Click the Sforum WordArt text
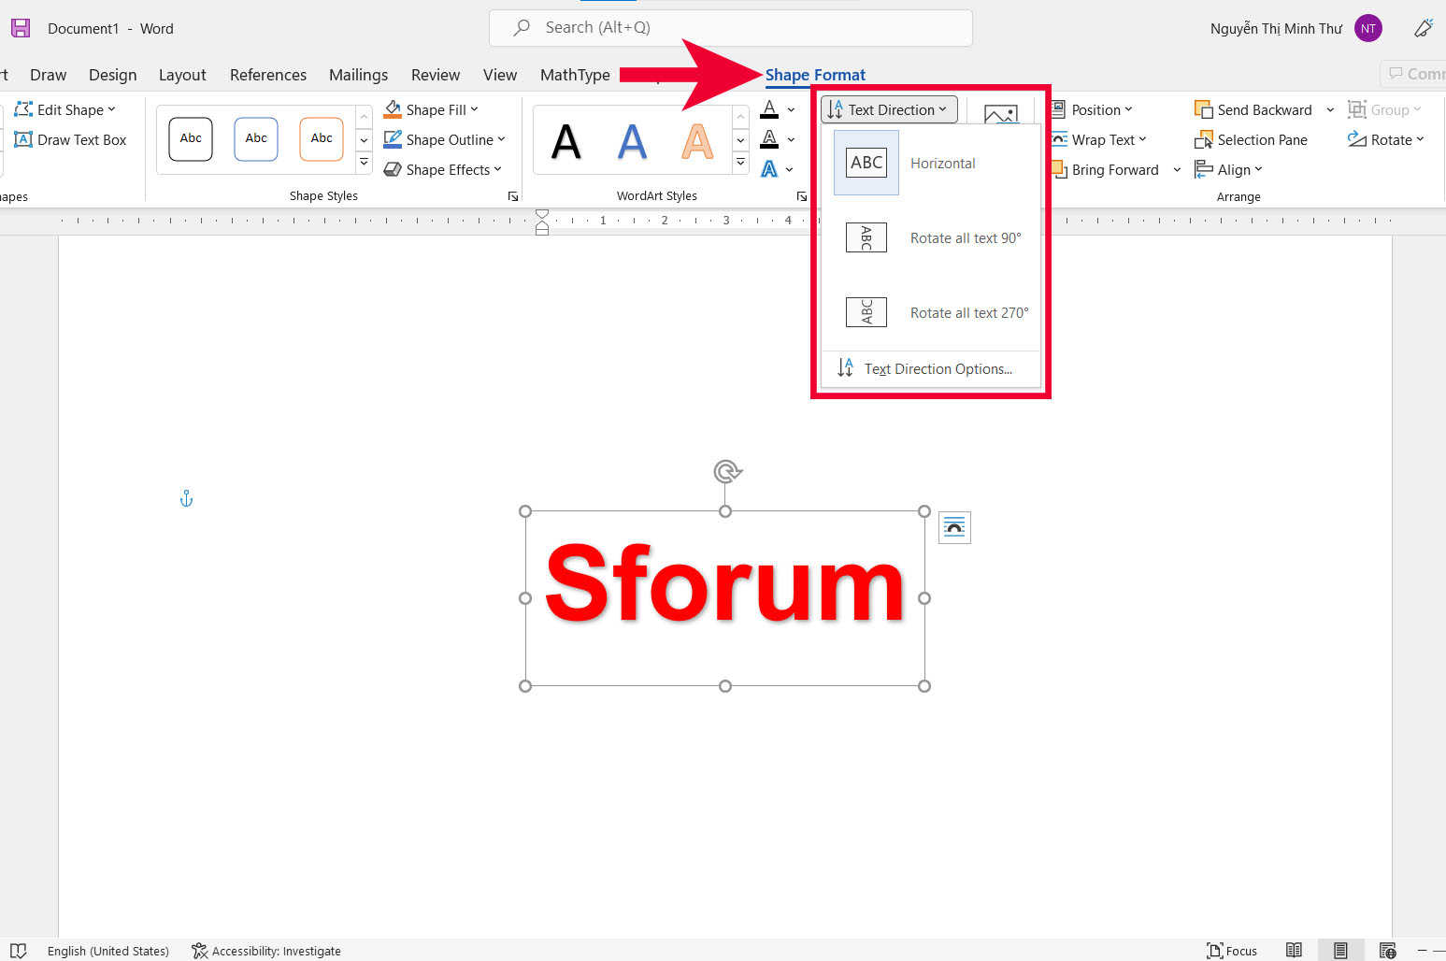Screen dimensions: 1446x961 [724, 582]
